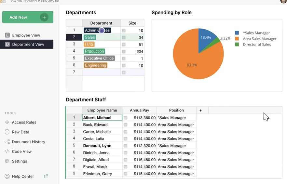Open record card icon for Friedman, Gerry
287x184 pixels.
coord(125,174)
